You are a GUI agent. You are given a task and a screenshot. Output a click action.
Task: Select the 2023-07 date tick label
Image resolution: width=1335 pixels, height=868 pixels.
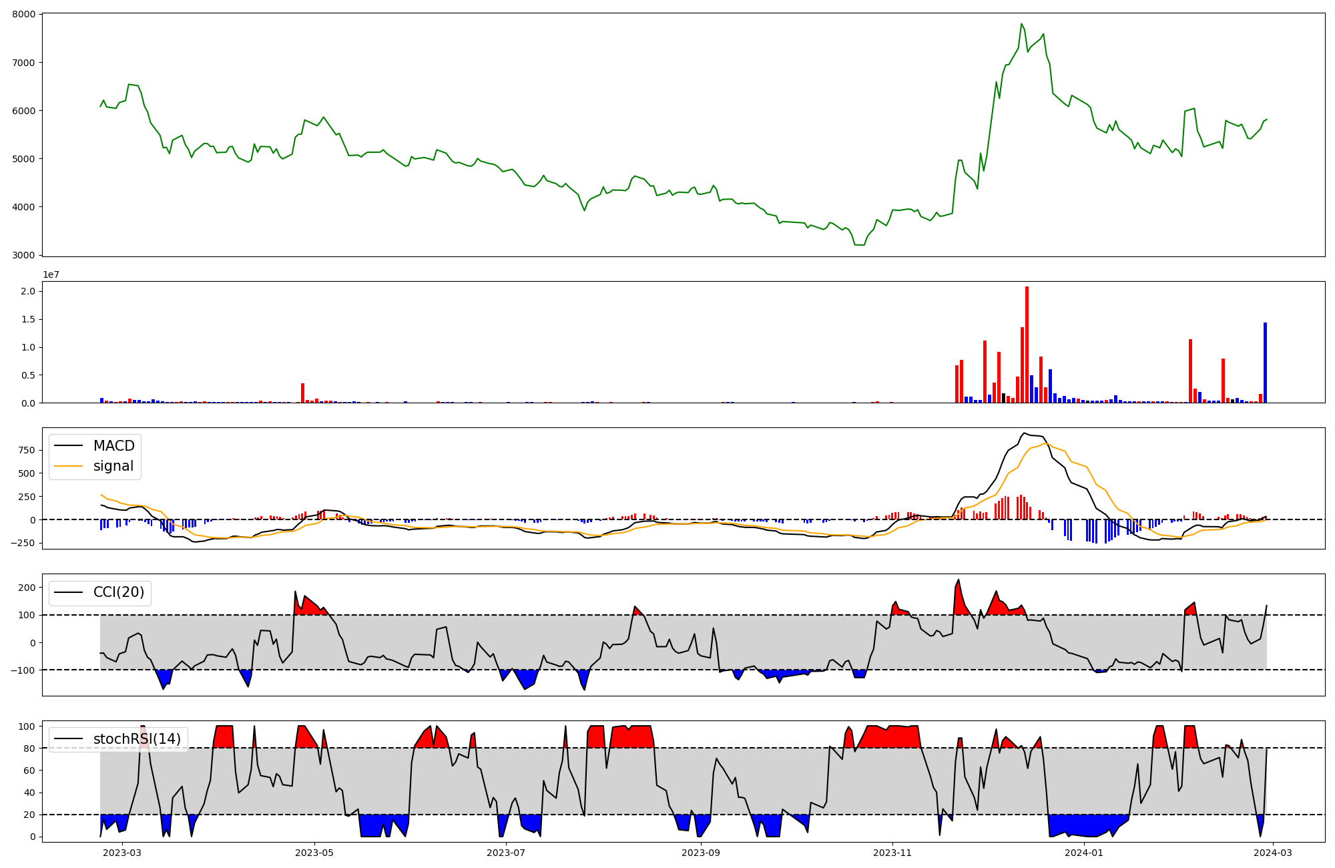pyautogui.click(x=506, y=853)
